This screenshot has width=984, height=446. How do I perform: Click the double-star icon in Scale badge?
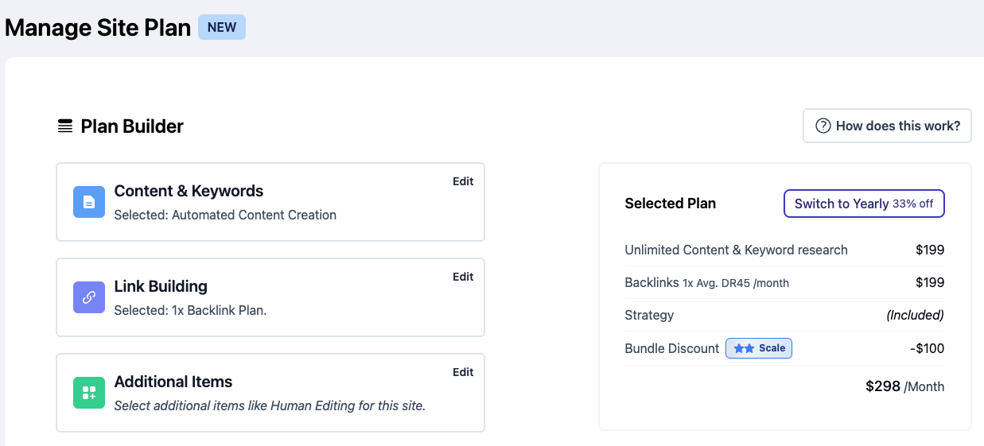[x=744, y=348]
